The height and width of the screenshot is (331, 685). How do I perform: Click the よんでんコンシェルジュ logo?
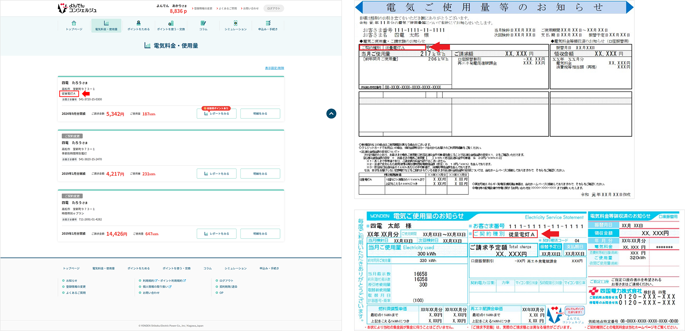[x=77, y=8]
